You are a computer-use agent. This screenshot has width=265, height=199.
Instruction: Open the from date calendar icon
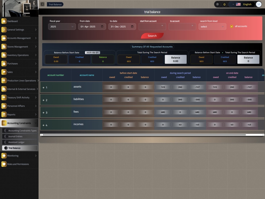(x=102, y=27)
